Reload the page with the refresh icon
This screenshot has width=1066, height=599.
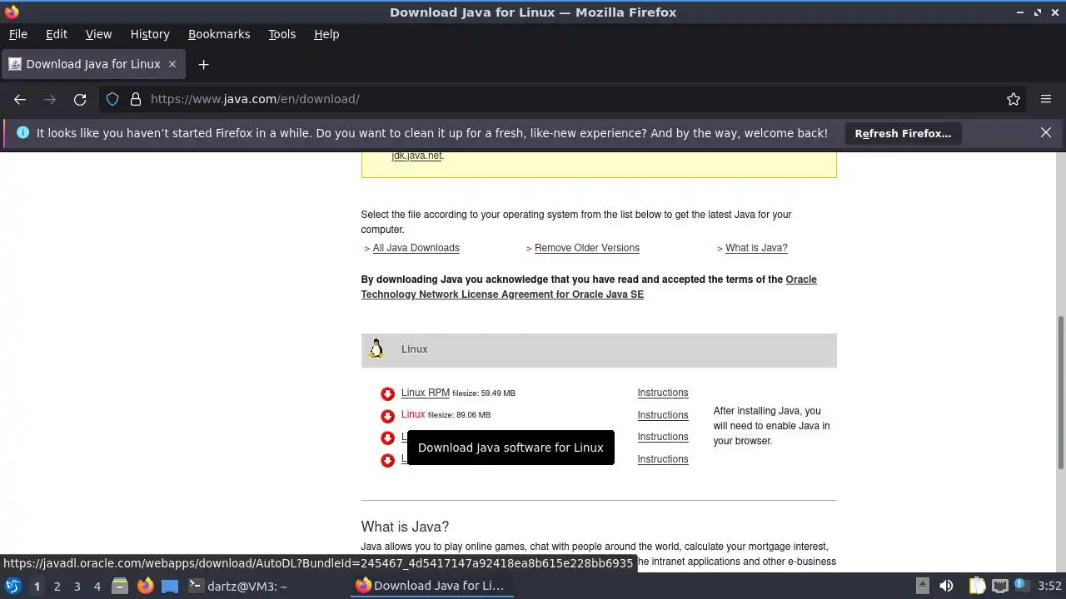(x=80, y=99)
